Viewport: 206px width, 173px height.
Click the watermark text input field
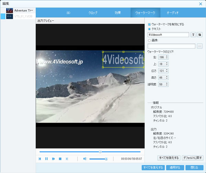[x=168, y=35]
